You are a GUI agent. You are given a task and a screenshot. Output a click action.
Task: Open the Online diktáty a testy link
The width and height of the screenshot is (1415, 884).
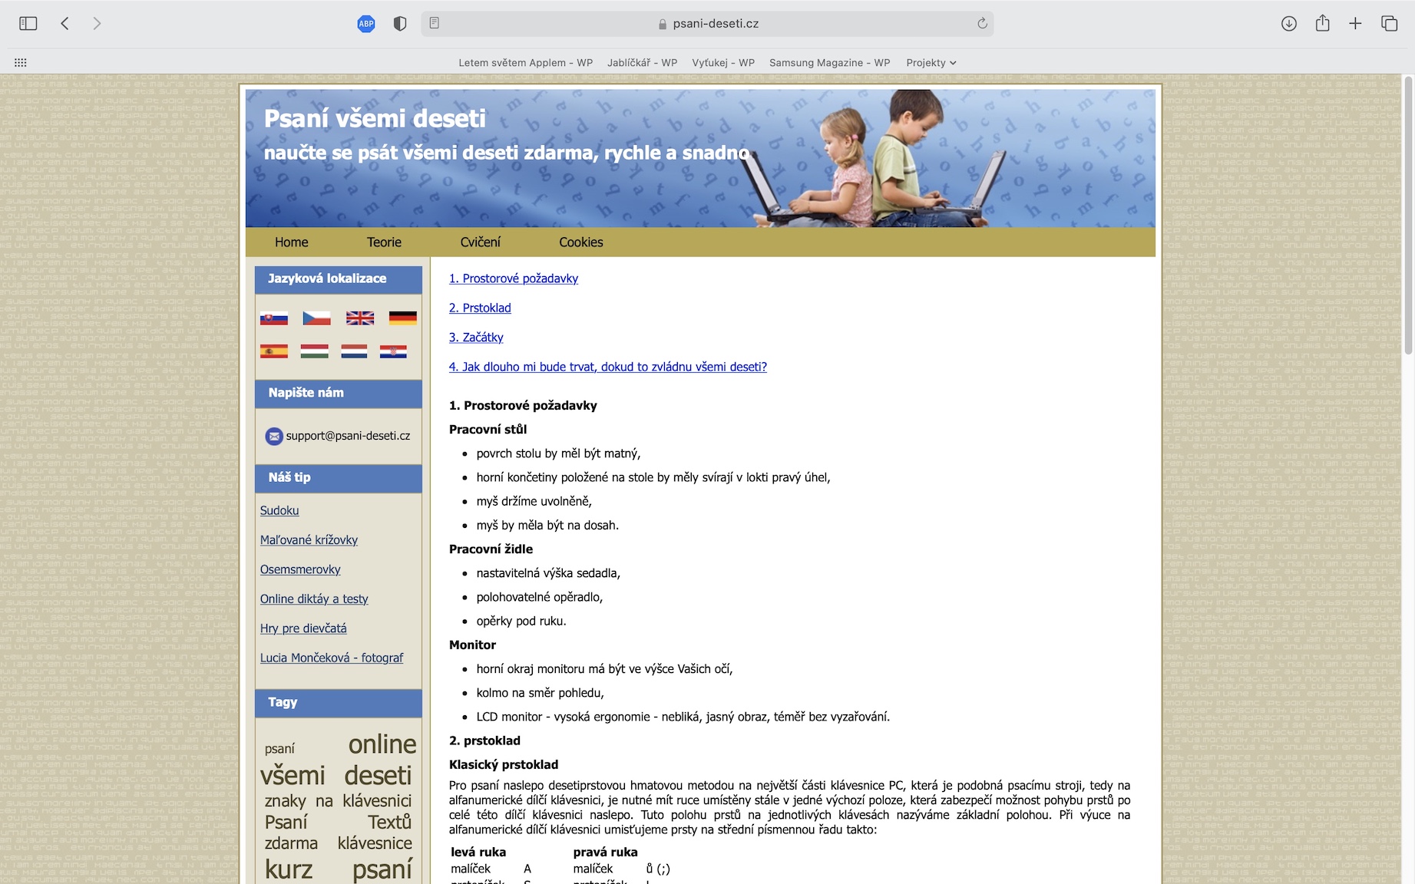click(314, 599)
